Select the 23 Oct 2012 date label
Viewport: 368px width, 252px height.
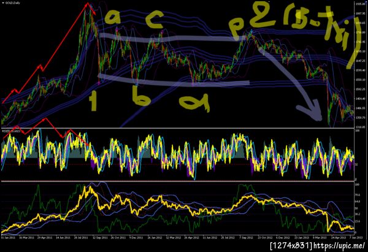[265, 238]
